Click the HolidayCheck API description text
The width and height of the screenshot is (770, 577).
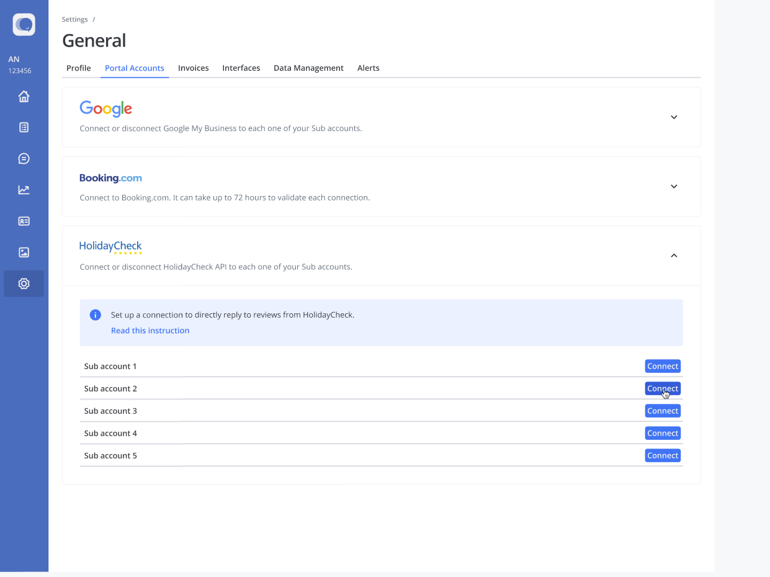point(216,267)
